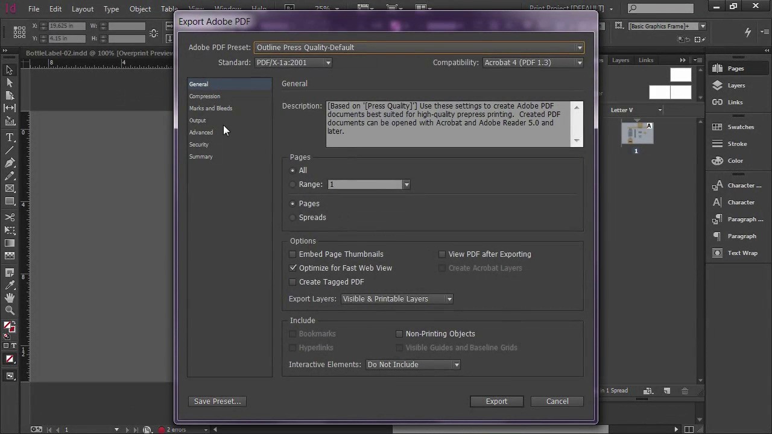Screen dimensions: 772x434
Task: Select the Rectangle tool
Action: (x=10, y=201)
